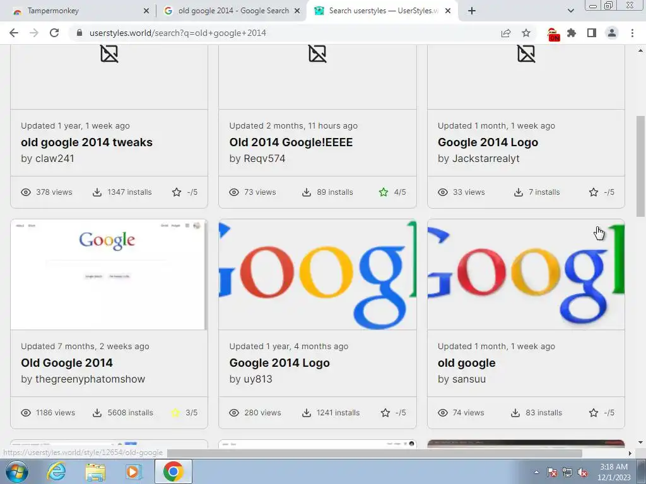Open the Tampermonkey extension icon marked ON
The image size is (646, 484).
tap(553, 34)
